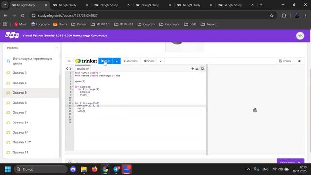Collapse the Разделы sidebar section
The height and width of the screenshot is (175, 311).
point(56,48)
